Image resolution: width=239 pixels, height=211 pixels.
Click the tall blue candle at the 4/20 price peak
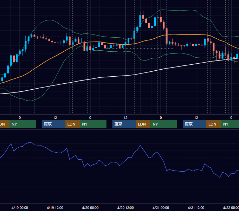140,21
